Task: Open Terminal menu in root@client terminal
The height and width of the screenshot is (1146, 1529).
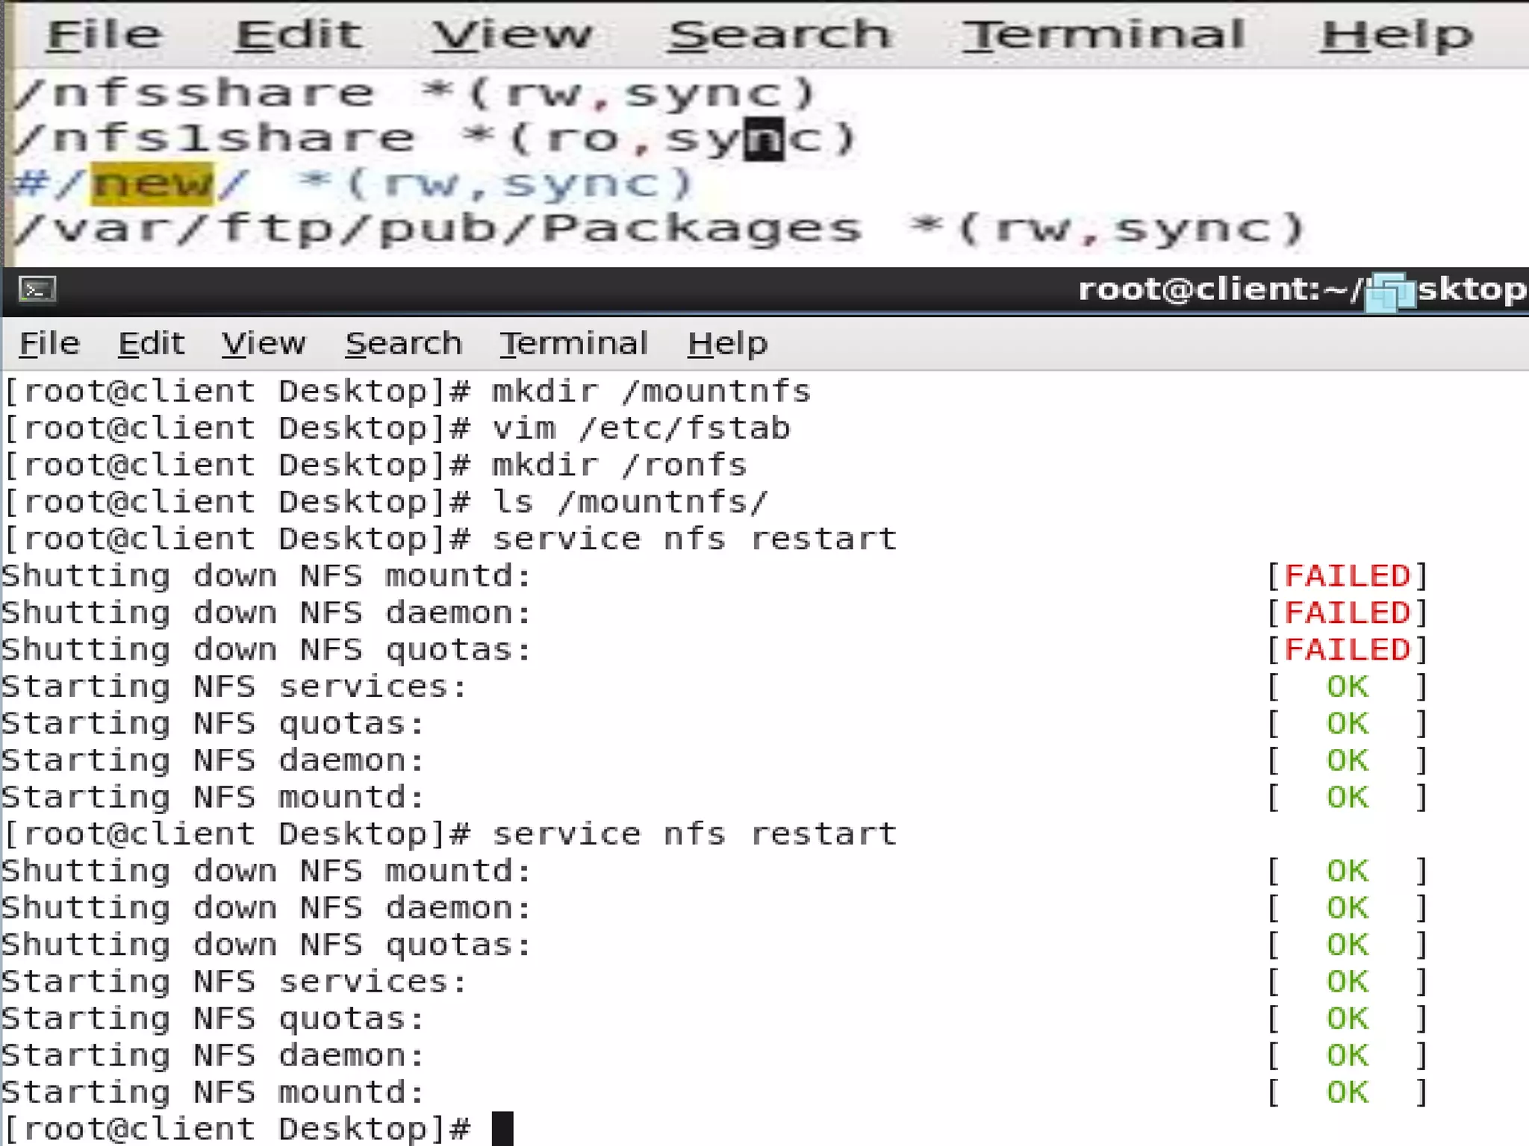Action: pyautogui.click(x=573, y=344)
